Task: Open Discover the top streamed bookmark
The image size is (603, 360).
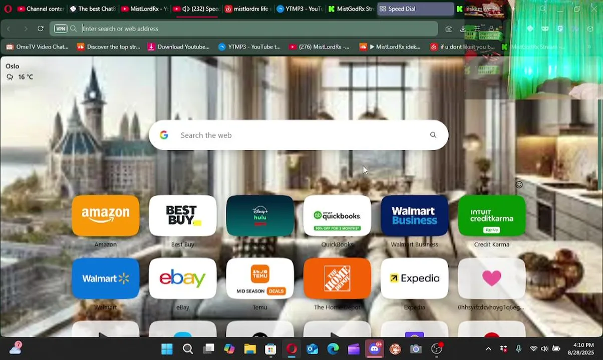Action: [x=109, y=46]
